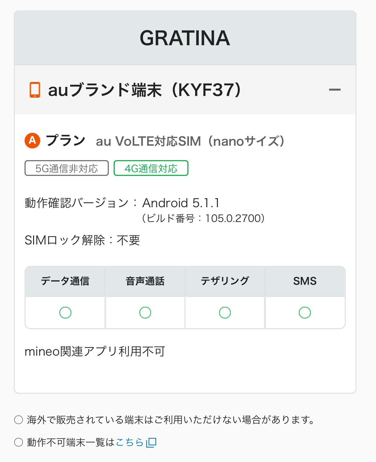Select the データ通信 column header
Image resolution: width=376 pixels, height=462 pixels.
coord(65,281)
